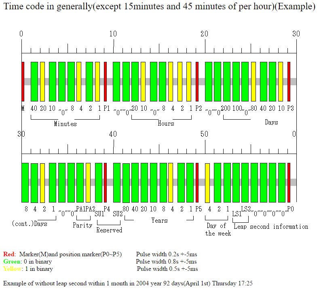Click the 'Hours' group label
This screenshot has height=289, width=319.
click(166, 123)
